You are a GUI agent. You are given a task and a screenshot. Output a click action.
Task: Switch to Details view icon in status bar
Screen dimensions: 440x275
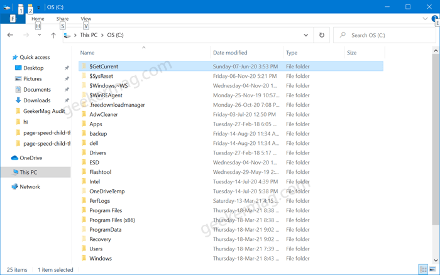[x=423, y=269]
